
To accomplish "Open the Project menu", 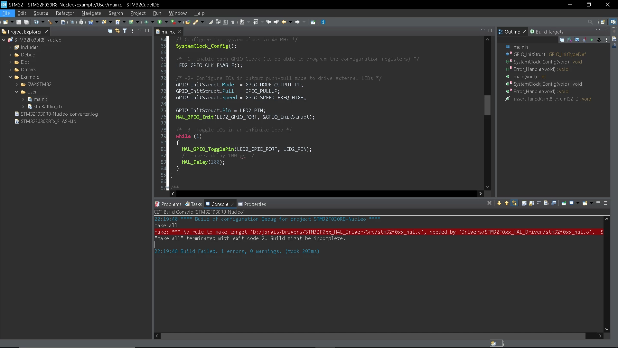I will [x=138, y=13].
